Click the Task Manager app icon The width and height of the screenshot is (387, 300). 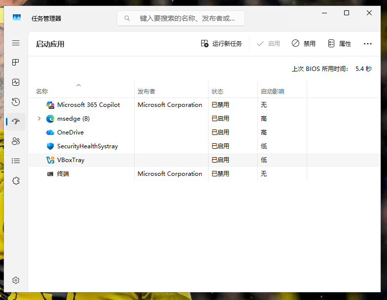(x=17, y=17)
